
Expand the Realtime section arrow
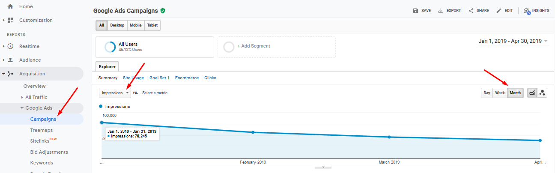click(x=3, y=46)
